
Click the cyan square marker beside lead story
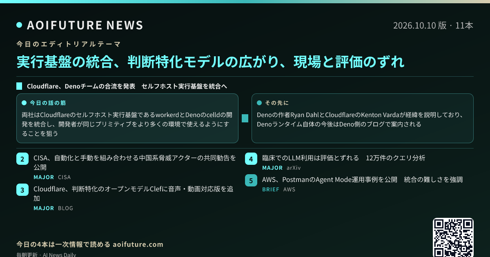19,86
